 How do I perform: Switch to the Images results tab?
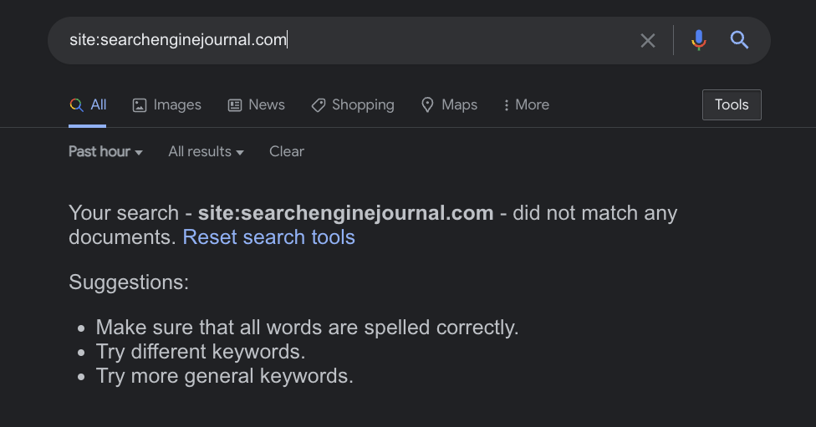[x=177, y=105]
